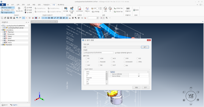Collapse the Option section arrow in dialog
The height and width of the screenshot is (107, 204).
pyautogui.click(x=148, y=72)
